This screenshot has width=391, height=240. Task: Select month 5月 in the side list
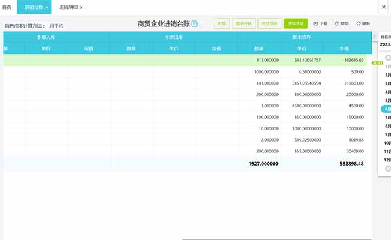pyautogui.click(x=388, y=100)
